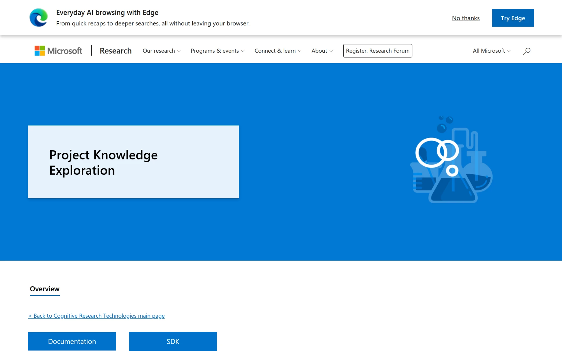
Task: Click the Try Edge button
Action: coord(513,18)
